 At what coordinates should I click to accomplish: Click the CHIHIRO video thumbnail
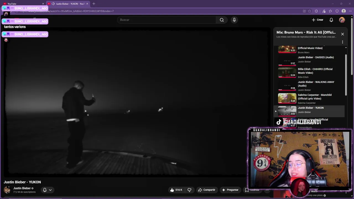287,72
